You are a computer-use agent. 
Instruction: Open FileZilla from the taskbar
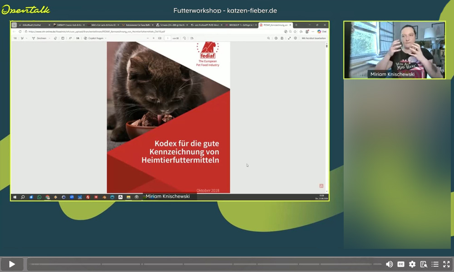(x=88, y=197)
